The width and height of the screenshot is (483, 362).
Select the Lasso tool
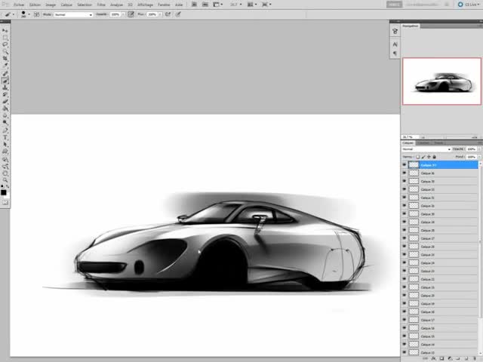pyautogui.click(x=5, y=44)
